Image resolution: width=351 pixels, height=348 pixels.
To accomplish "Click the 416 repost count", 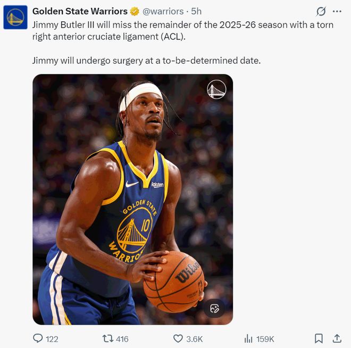I will coord(122,339).
